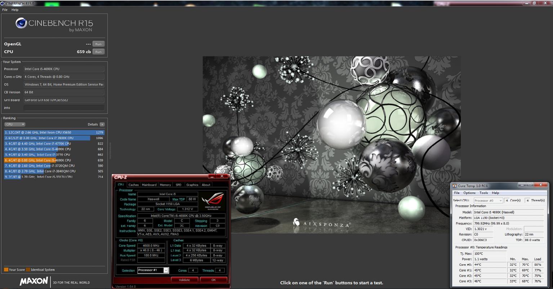Open Core Temp Tools menu
553x289 pixels.
click(x=483, y=193)
